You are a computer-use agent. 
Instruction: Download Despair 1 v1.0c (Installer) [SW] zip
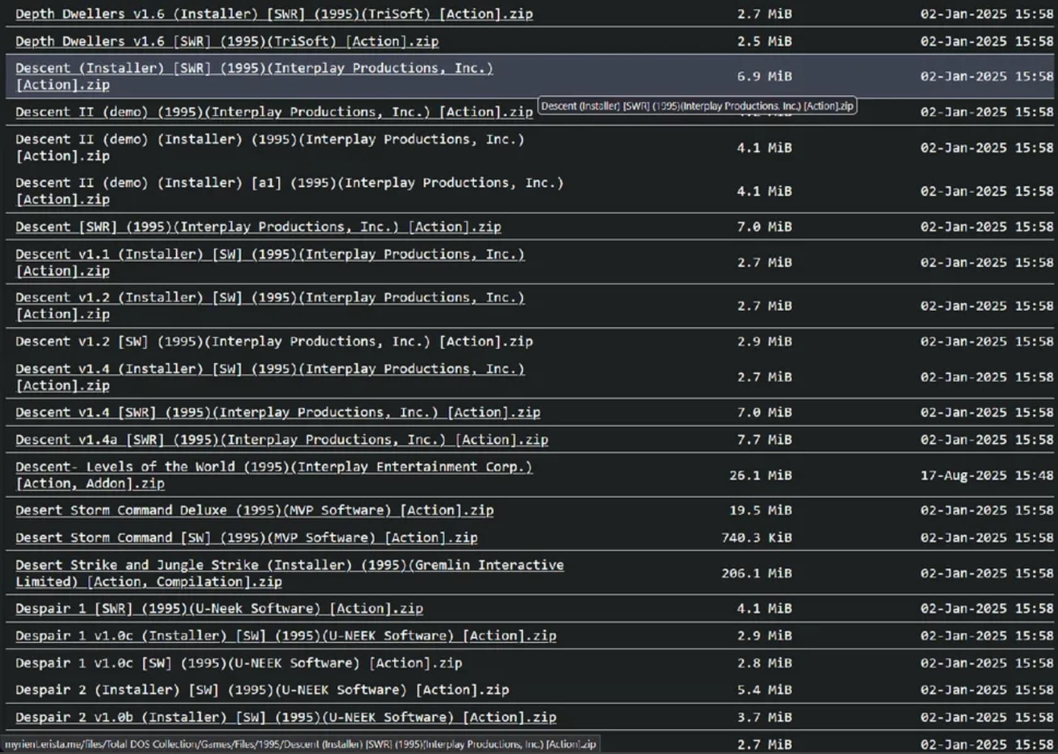coord(286,636)
